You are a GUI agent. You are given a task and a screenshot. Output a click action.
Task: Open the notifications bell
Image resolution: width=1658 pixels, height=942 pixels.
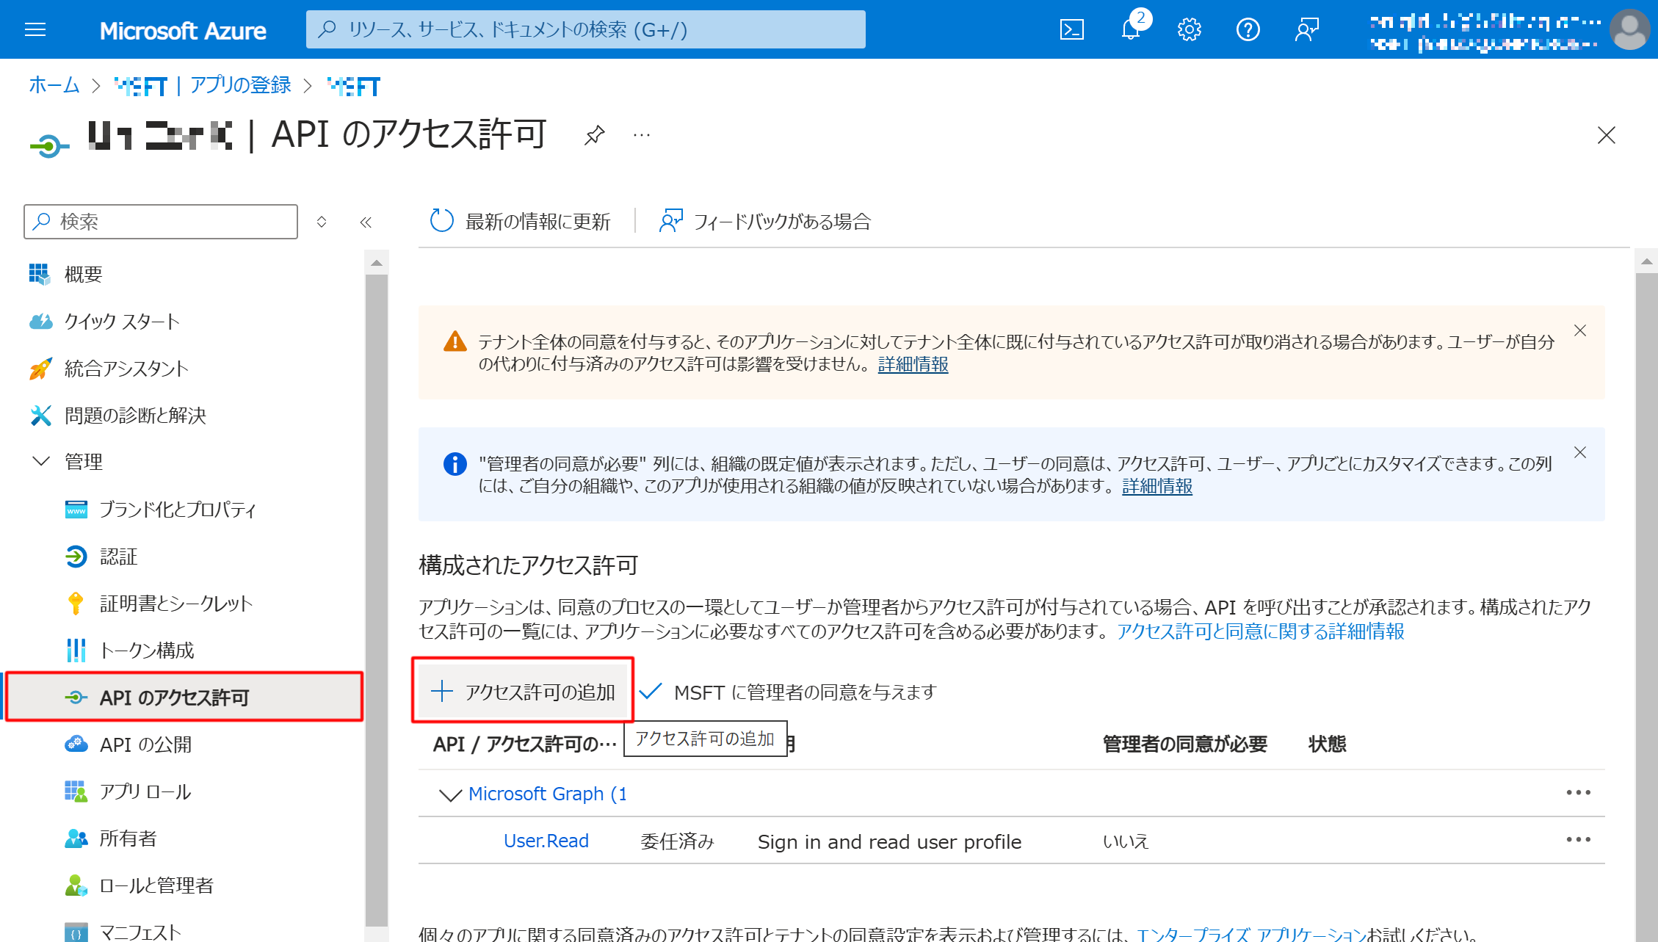1131,29
